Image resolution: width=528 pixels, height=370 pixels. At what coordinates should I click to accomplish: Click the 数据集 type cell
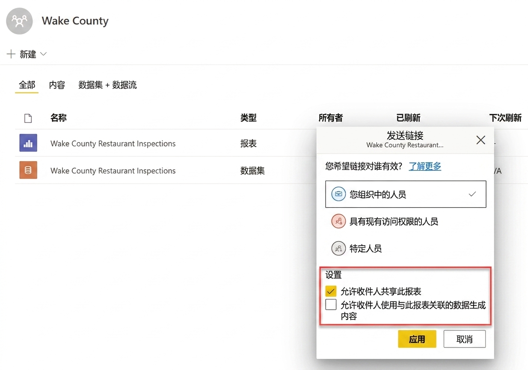(x=252, y=170)
